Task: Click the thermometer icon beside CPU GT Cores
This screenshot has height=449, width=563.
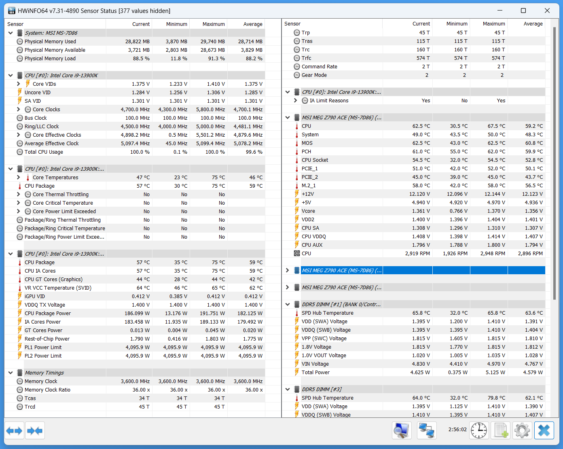Action: 20,280
